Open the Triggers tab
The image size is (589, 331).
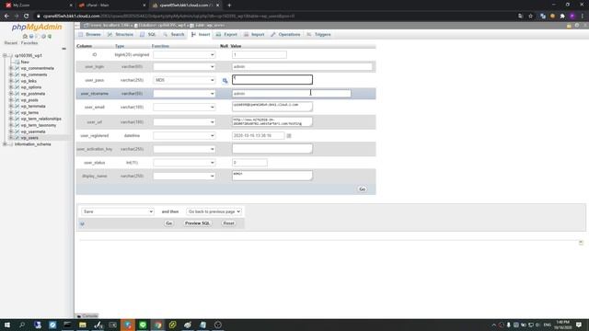coord(318,35)
